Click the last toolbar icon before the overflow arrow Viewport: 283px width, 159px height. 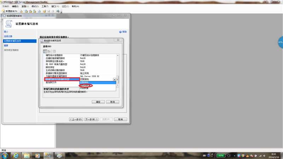[58, 11]
